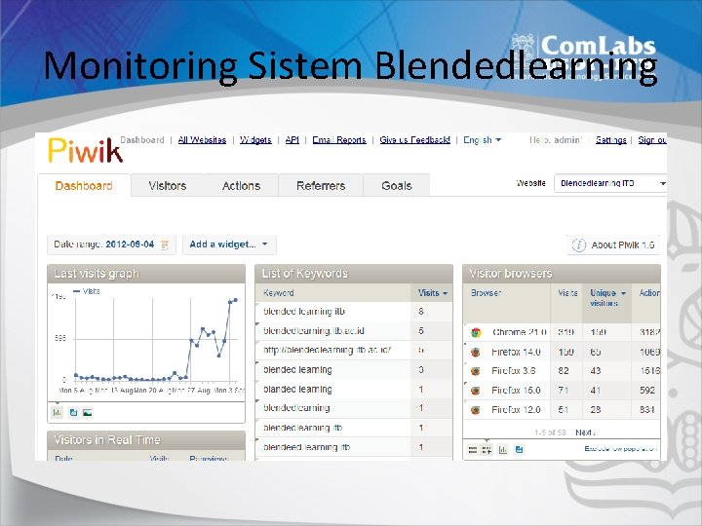This screenshot has width=702, height=526.
Task: Click the Browser column header
Action: (486, 293)
